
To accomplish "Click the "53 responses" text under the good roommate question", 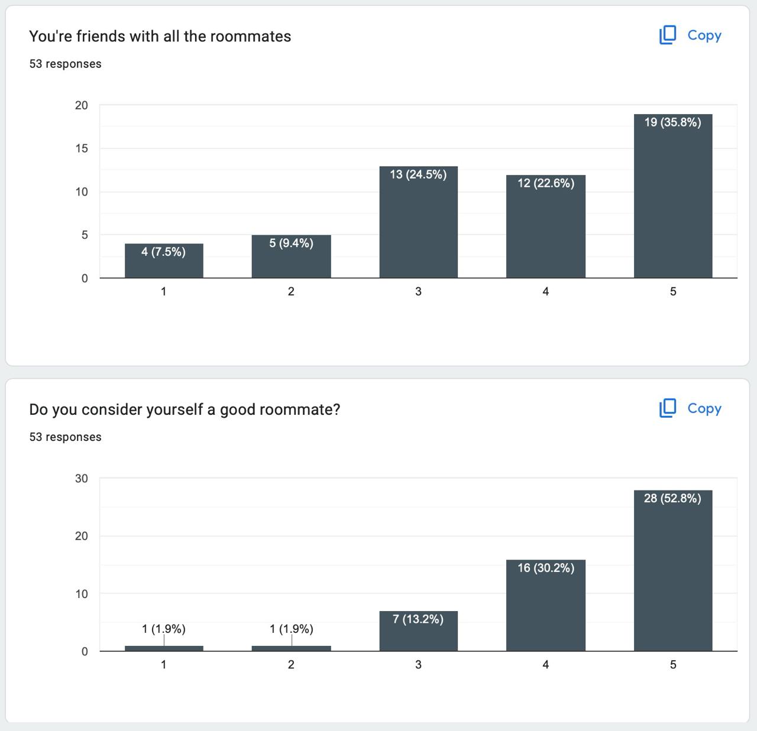I will click(x=66, y=437).
